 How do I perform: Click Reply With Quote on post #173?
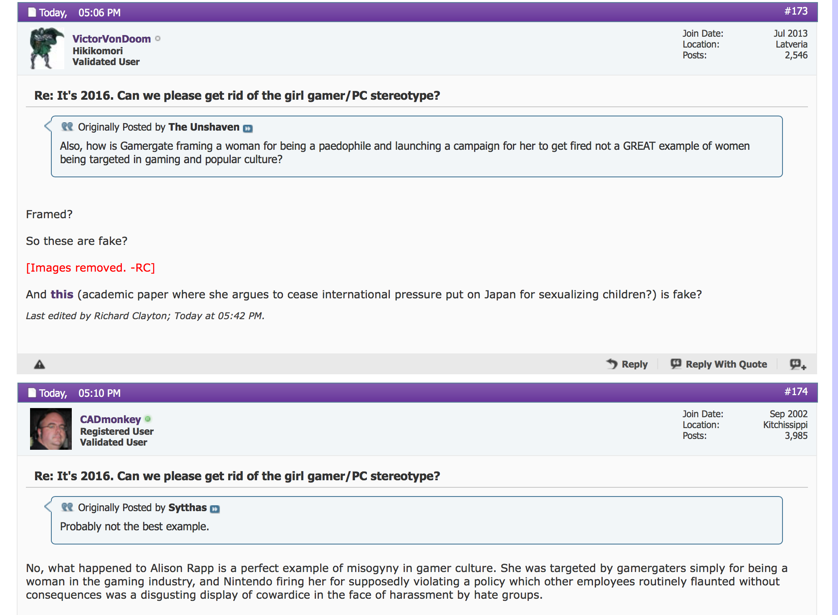coord(719,364)
